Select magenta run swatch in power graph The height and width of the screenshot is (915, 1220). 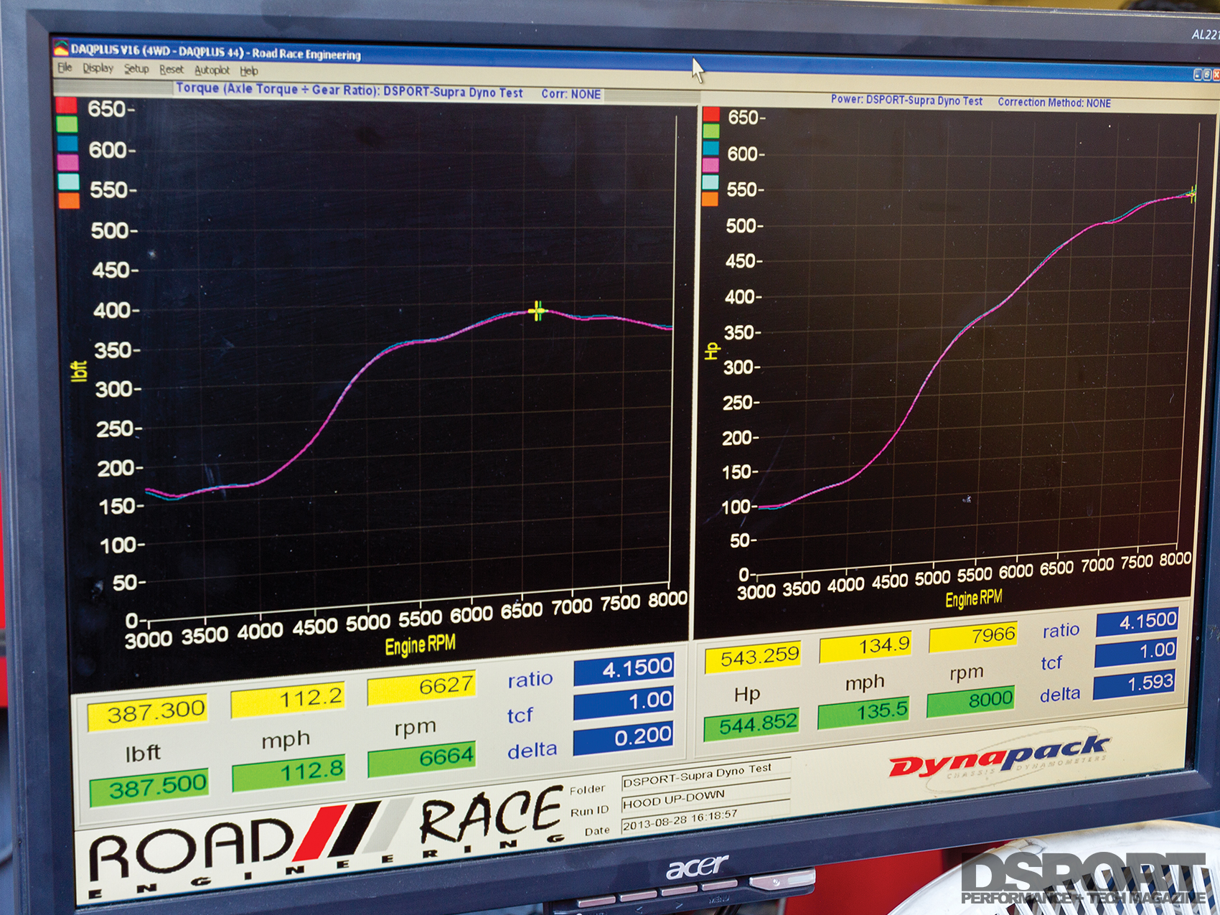[x=710, y=164]
